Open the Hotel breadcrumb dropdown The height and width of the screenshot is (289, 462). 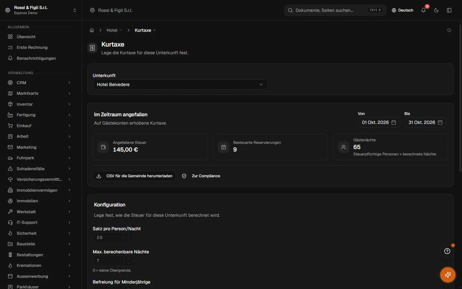(114, 30)
